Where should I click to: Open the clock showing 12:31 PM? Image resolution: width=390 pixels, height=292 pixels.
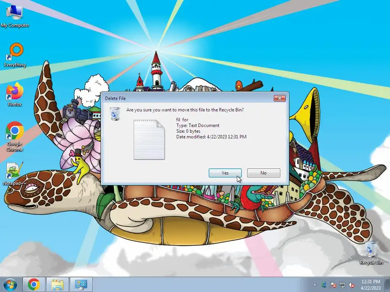tap(371, 285)
